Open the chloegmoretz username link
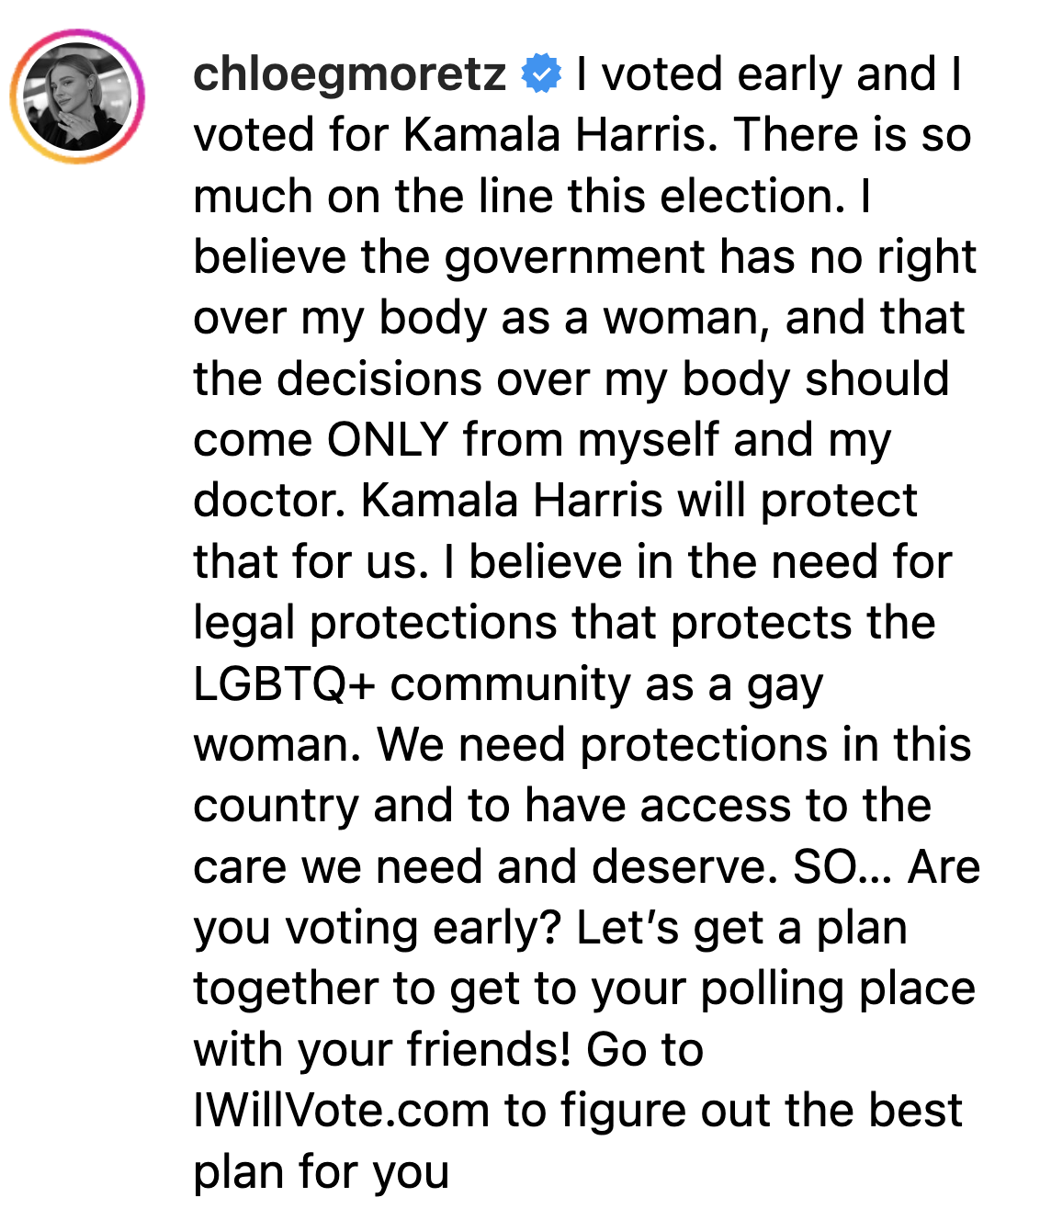Screen dimensions: 1040x1220 click(349, 74)
